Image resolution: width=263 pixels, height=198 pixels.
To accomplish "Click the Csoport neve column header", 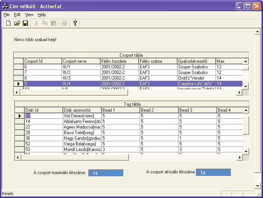I will click(81, 61).
